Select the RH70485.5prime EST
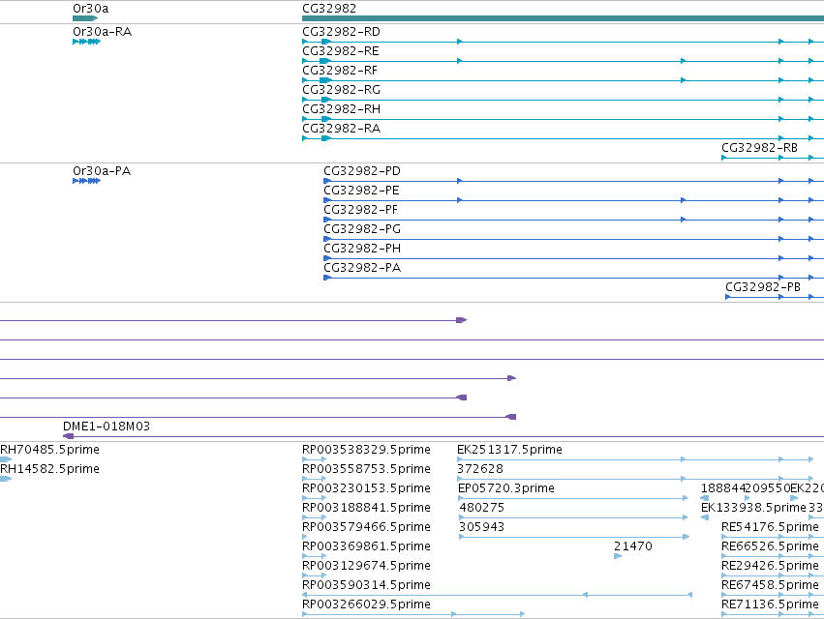The width and height of the screenshot is (824, 619). tap(49, 450)
